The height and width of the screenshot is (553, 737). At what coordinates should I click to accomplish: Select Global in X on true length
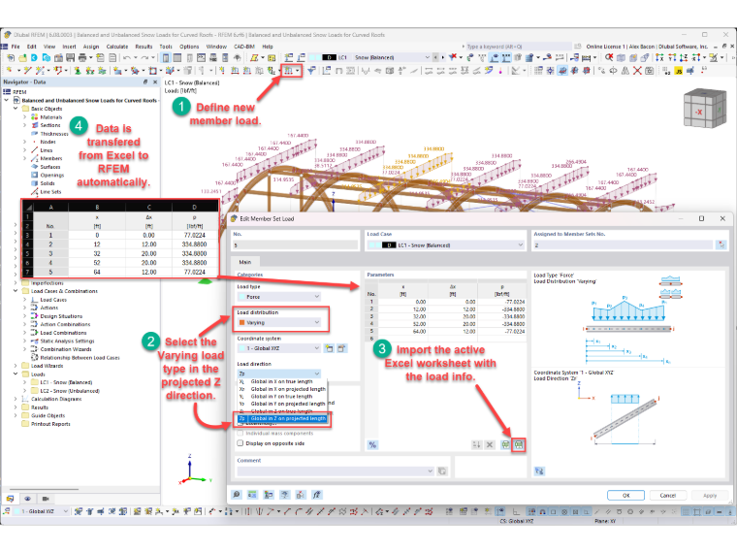282,382
